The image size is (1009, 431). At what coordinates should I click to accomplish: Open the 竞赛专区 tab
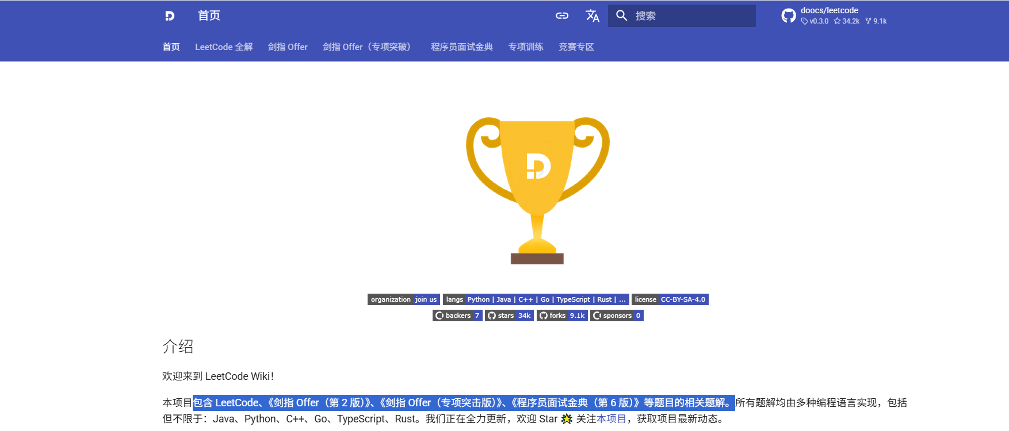click(x=576, y=47)
